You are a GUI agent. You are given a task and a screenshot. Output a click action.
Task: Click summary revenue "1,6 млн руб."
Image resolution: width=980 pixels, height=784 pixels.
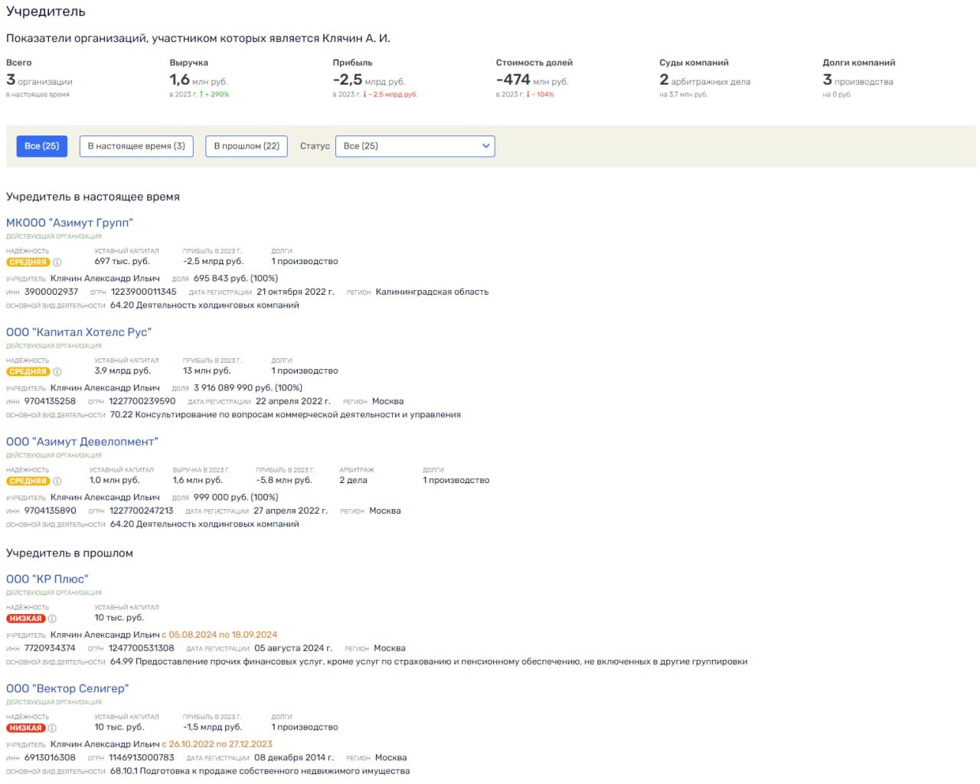point(199,80)
